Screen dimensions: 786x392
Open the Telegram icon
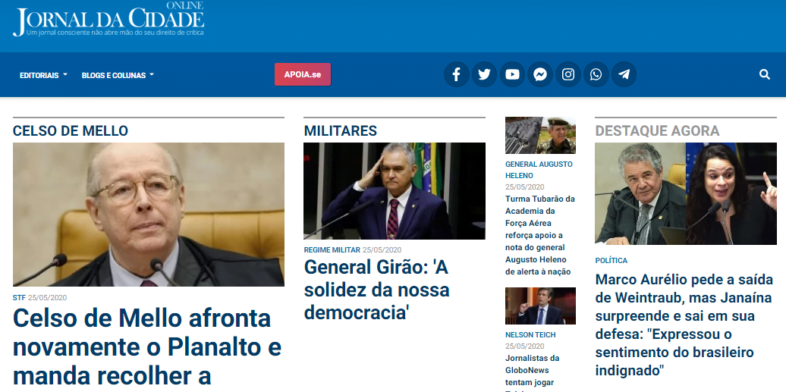click(624, 75)
